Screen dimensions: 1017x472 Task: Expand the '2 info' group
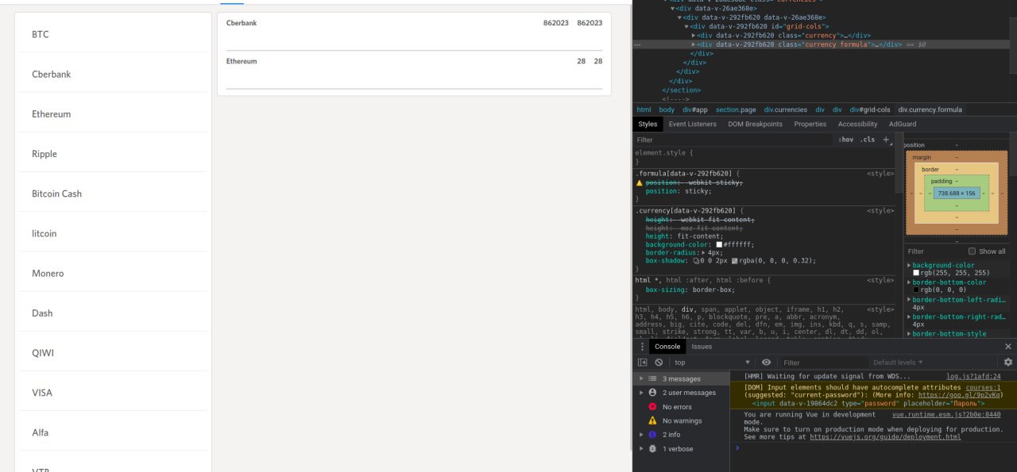point(641,435)
